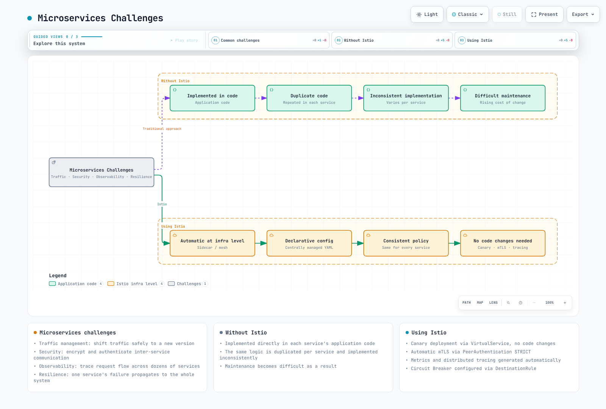Click Using Istio group label
606x409 pixels.
click(x=173, y=226)
